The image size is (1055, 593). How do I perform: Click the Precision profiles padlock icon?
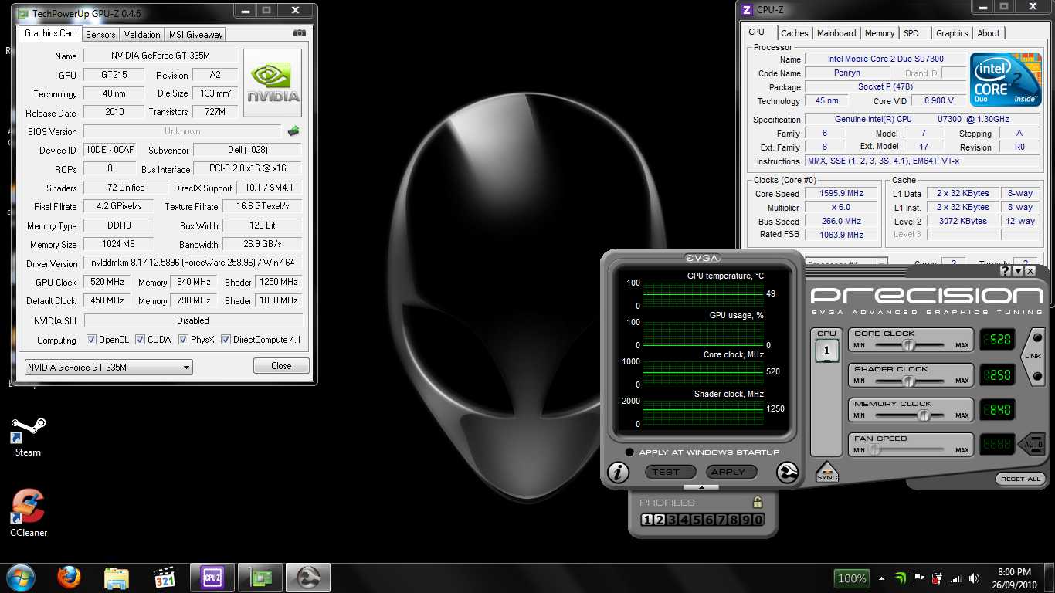coord(758,502)
